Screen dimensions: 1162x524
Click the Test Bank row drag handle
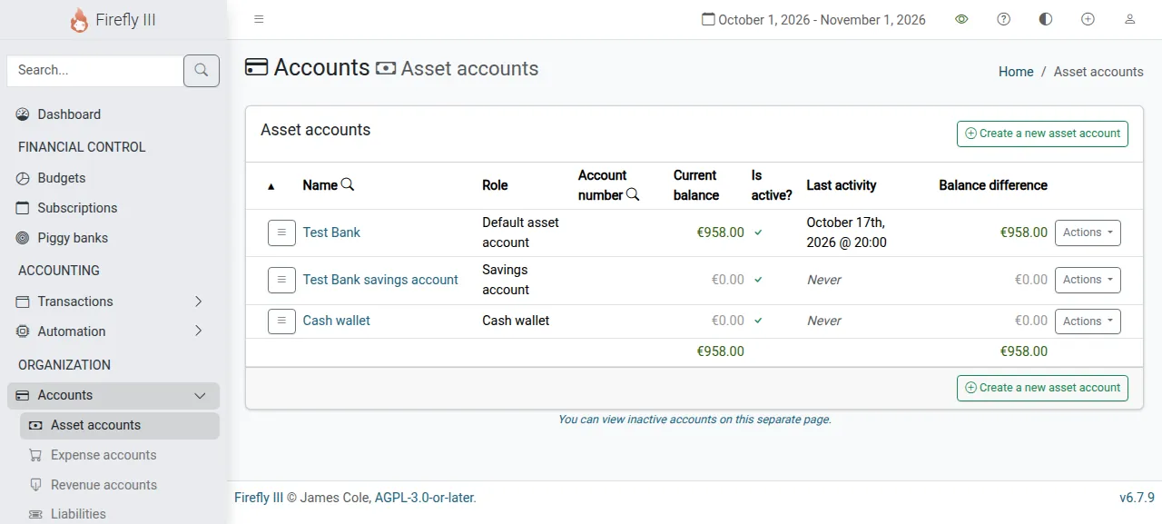[x=281, y=232]
